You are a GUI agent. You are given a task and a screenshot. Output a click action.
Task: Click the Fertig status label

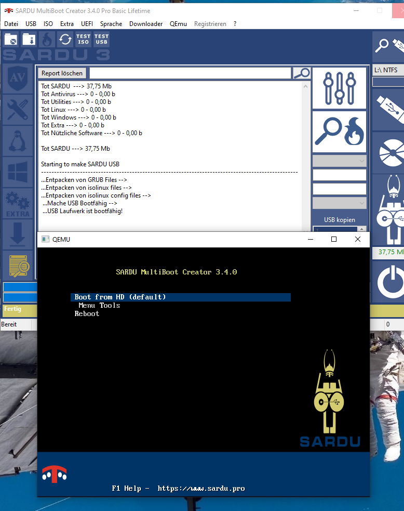tap(12, 309)
